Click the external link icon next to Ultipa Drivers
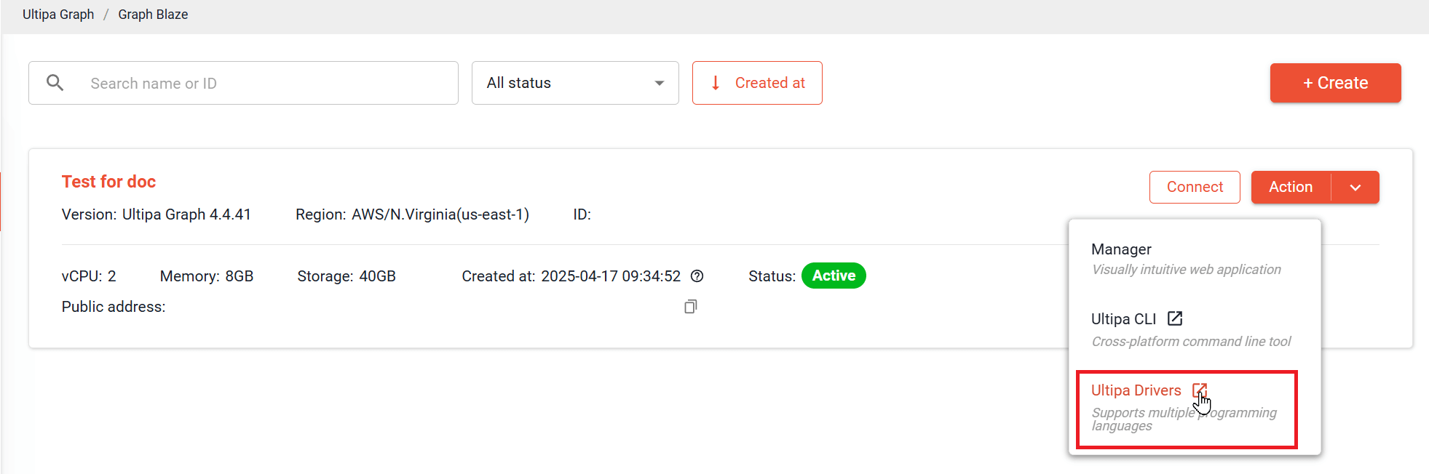Image resolution: width=1429 pixels, height=474 pixels. (1200, 390)
